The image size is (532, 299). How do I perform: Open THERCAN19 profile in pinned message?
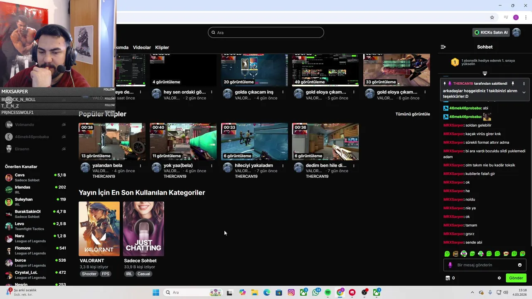(x=463, y=83)
